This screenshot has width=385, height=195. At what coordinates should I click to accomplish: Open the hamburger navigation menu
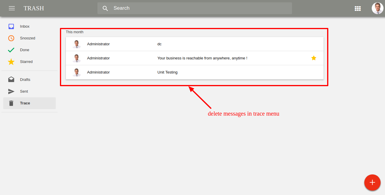pos(12,8)
